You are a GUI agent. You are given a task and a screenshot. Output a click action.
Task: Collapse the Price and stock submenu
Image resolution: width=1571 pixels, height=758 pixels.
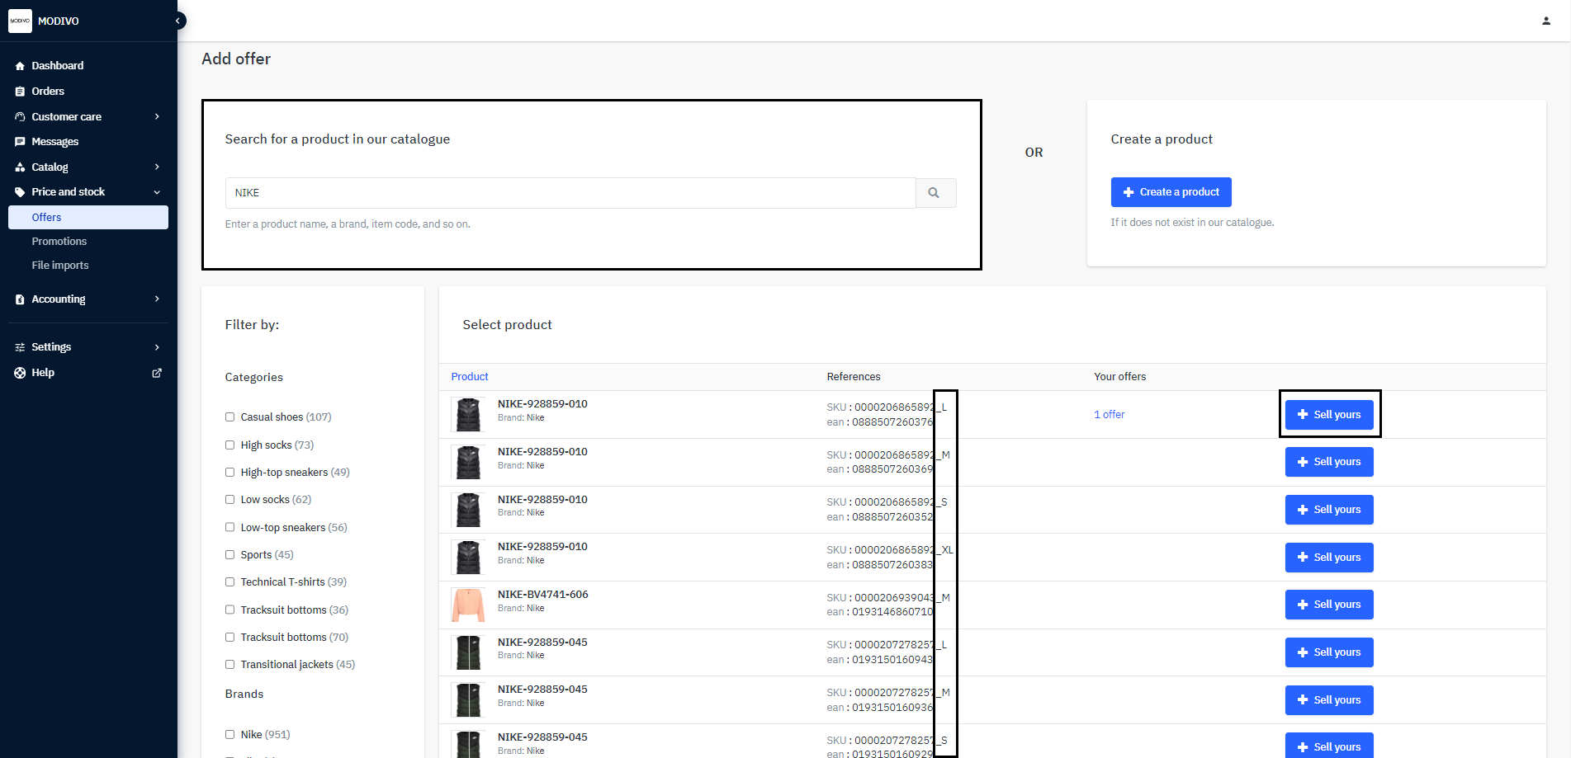[x=157, y=192]
